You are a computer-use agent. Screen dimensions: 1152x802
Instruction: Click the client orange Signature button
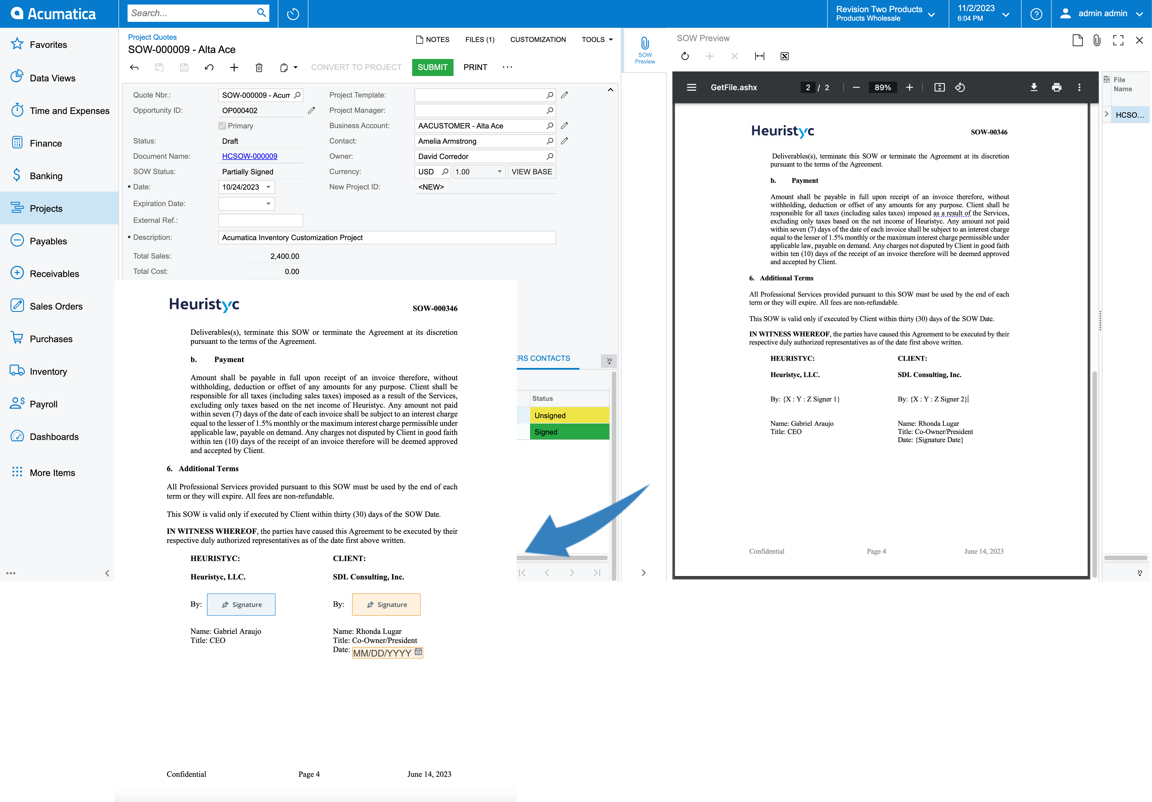click(386, 604)
